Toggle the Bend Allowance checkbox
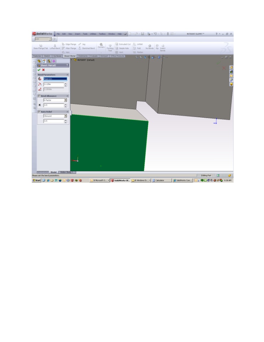Viewport: 264px width, 342px height. (39, 96)
